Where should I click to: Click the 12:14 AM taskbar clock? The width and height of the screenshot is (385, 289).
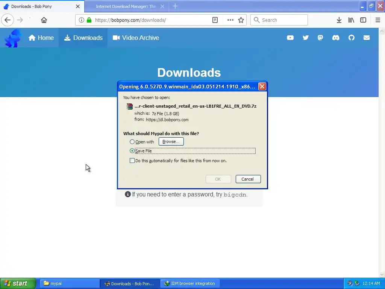(371, 283)
